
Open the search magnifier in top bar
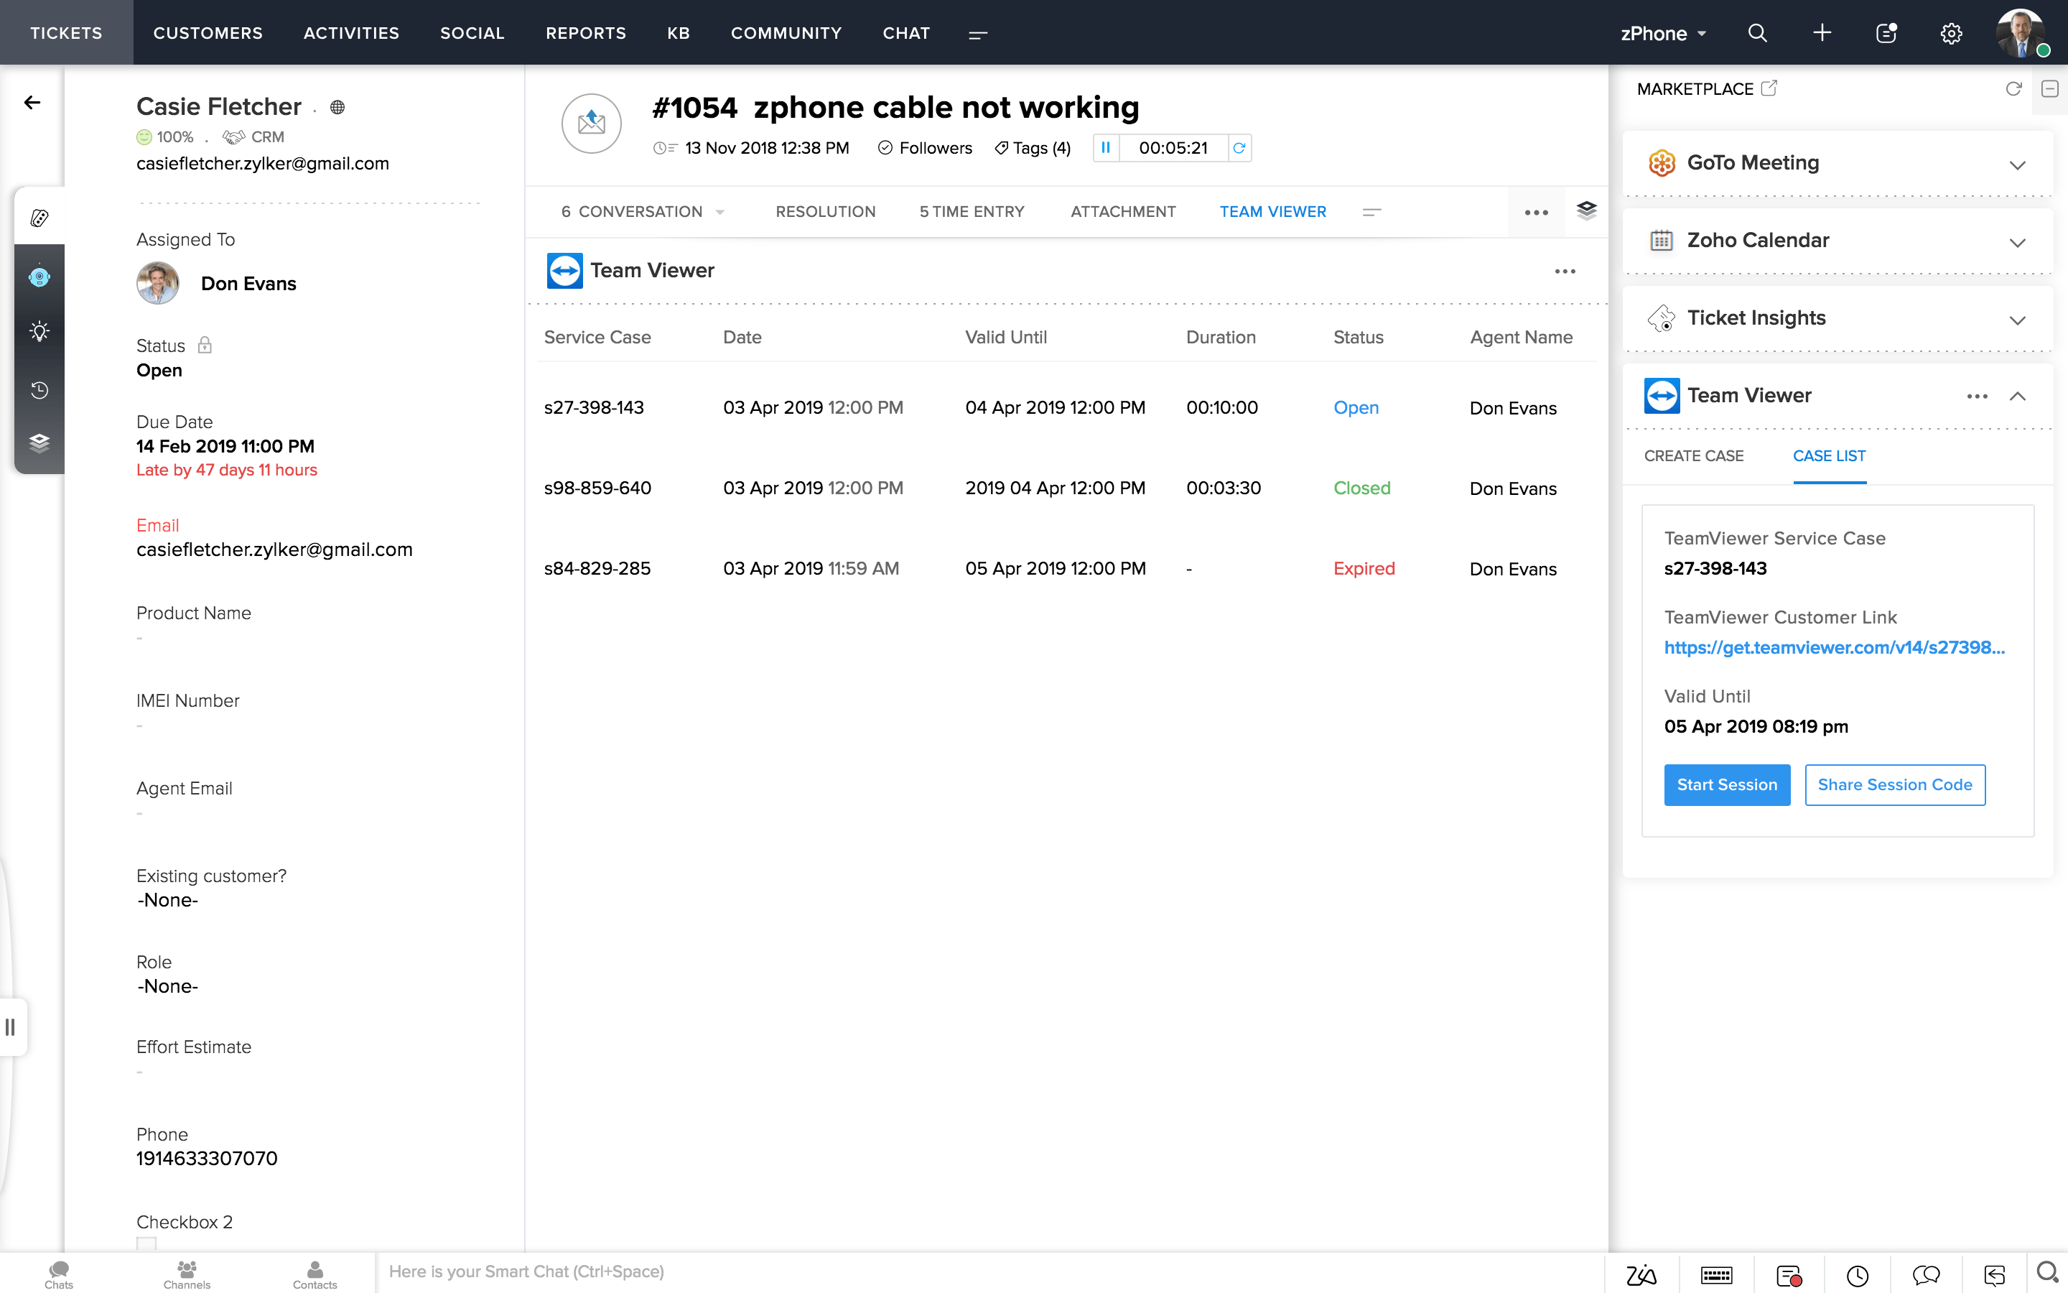[1757, 33]
